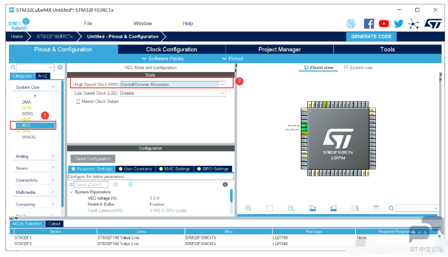The width and height of the screenshot is (448, 257).
Task: Expand the Analog category
Action: coord(52,156)
